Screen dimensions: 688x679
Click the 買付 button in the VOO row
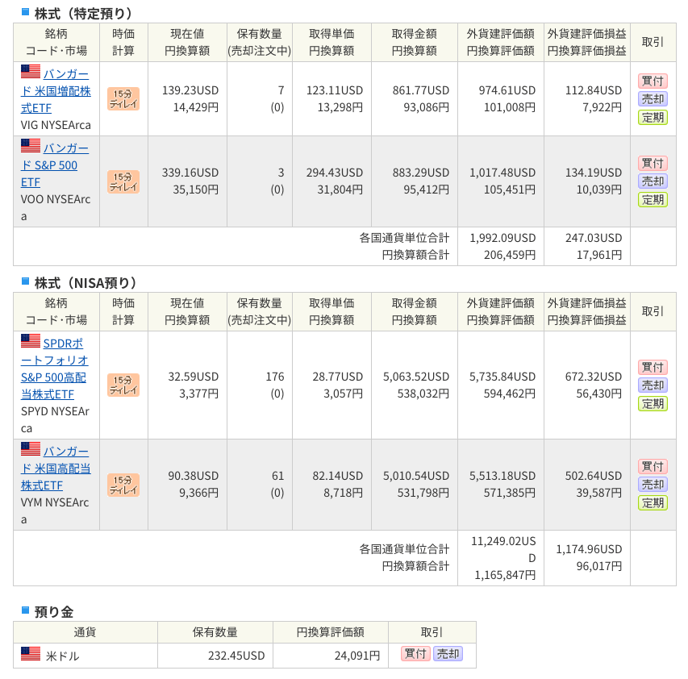(653, 164)
